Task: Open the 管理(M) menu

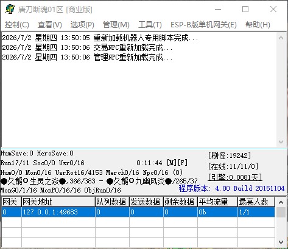Action: pos(116,25)
